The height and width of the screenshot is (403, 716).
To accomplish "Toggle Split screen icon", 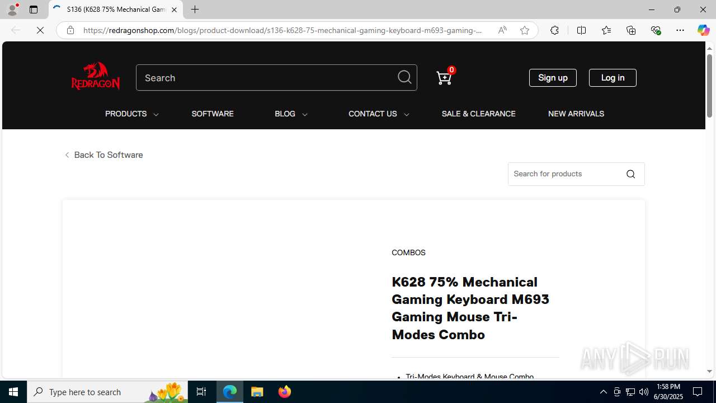I will [x=581, y=30].
